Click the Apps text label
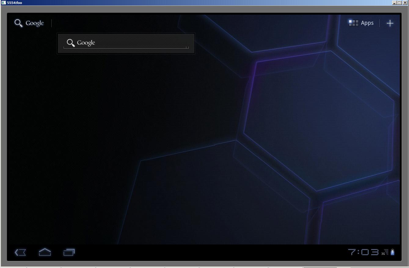 tap(367, 23)
